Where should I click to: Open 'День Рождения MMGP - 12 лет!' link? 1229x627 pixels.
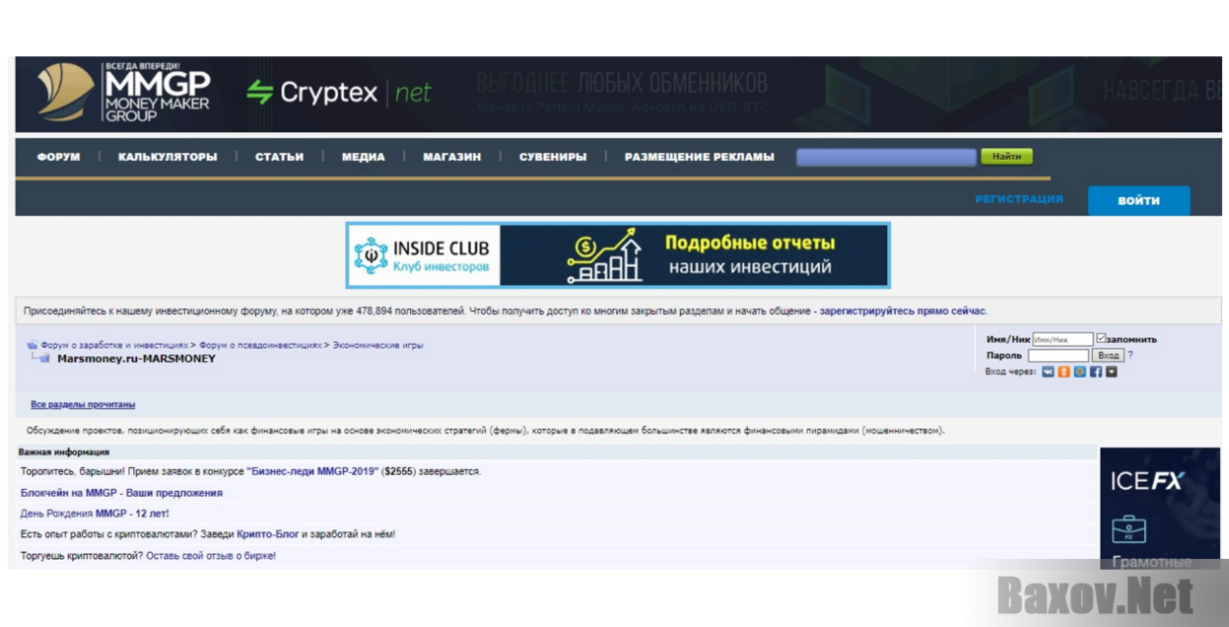95,514
